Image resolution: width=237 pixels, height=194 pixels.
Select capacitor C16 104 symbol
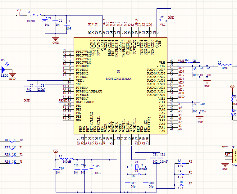tap(56, 169)
